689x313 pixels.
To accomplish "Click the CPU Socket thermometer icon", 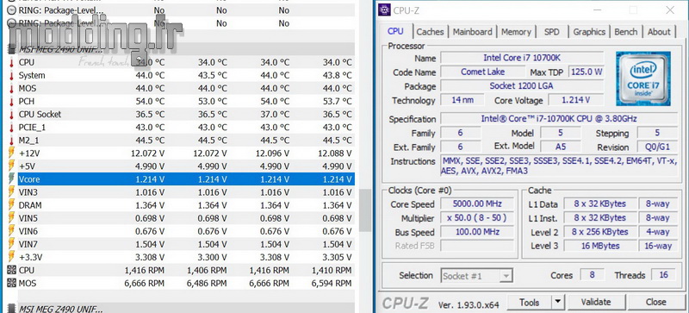I will (11, 115).
